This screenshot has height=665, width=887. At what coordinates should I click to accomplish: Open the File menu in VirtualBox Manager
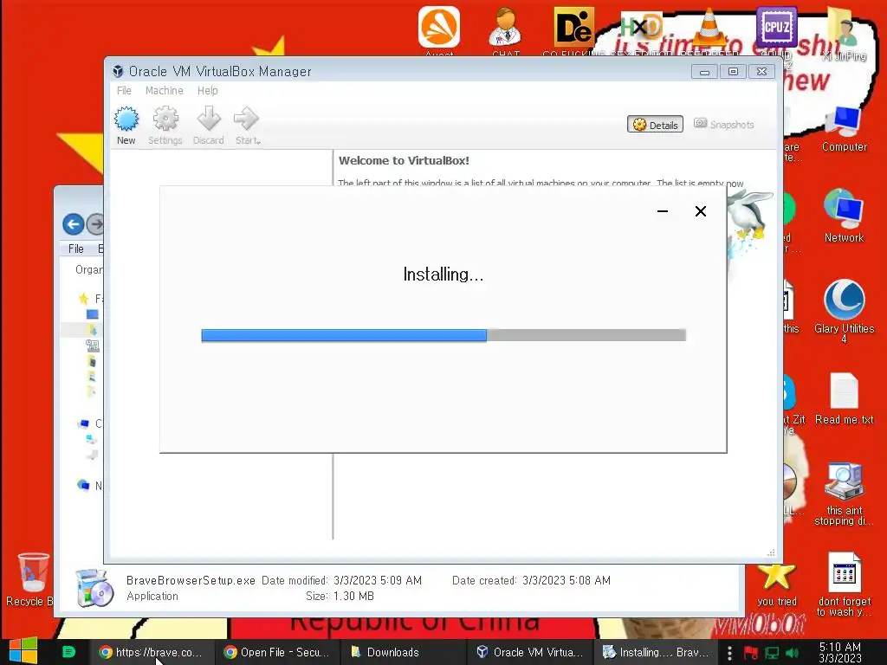[x=124, y=90]
